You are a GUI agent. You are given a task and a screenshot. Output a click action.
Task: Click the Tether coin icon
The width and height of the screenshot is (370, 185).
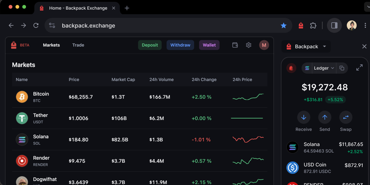tap(22, 118)
